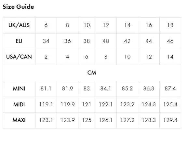Click EU size 46 cell

170,41
